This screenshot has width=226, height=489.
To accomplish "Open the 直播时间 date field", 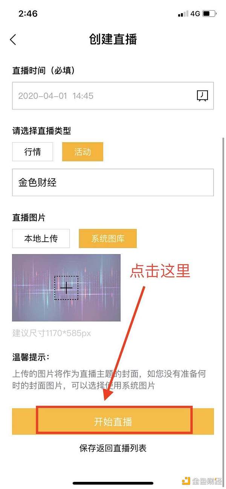I will [113, 96].
